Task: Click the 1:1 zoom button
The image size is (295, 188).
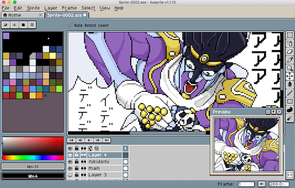Action: (x=290, y=175)
